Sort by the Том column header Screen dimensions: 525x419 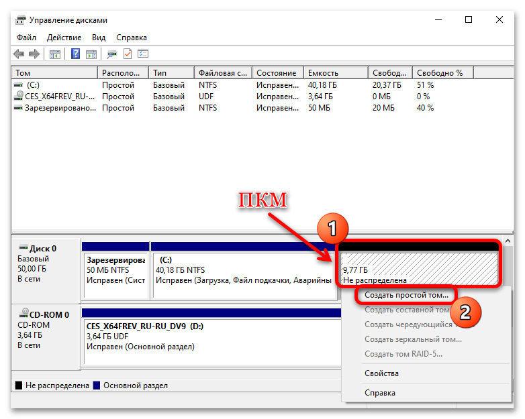pyautogui.click(x=54, y=73)
